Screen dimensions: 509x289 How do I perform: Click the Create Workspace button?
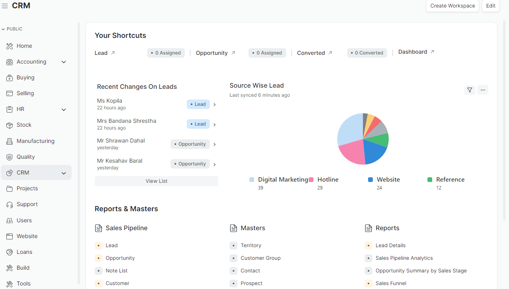(x=452, y=6)
